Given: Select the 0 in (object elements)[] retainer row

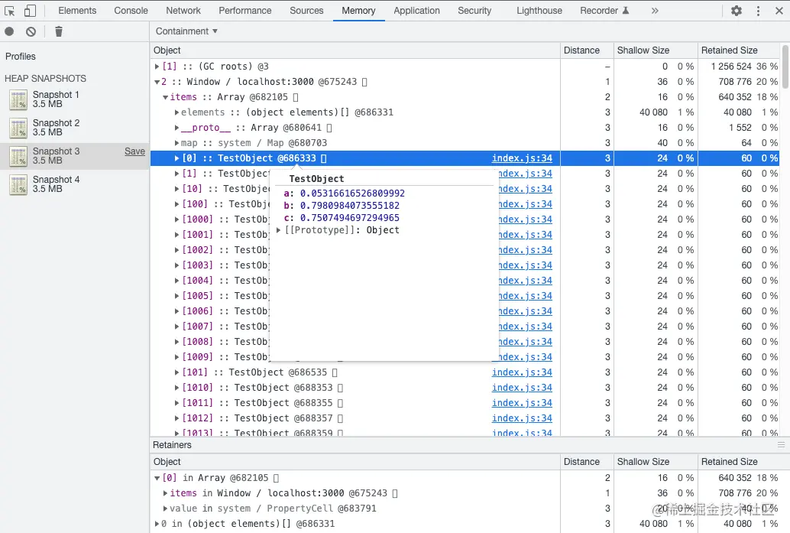Looking at the screenshot, I should (465, 524).
